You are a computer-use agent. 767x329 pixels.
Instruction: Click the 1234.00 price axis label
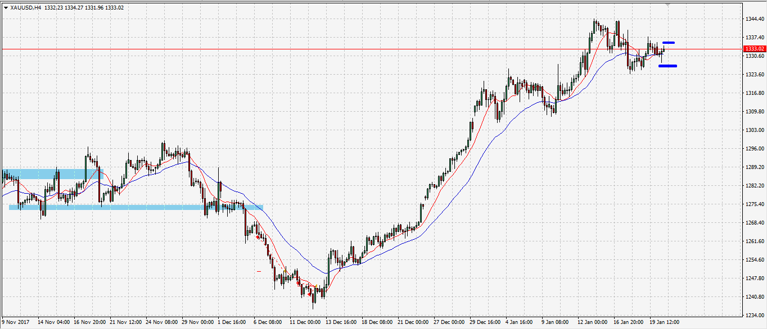click(754, 316)
